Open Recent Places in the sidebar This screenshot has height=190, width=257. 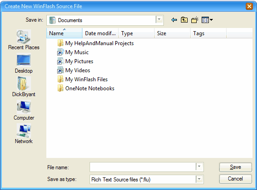point(23,40)
